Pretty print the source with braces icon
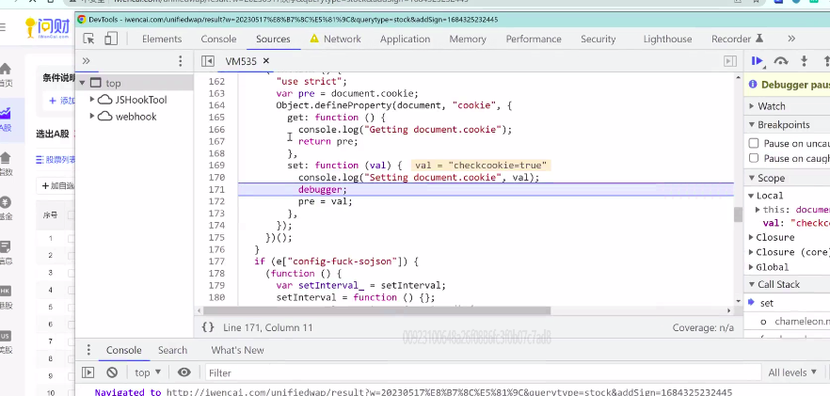 coord(208,327)
